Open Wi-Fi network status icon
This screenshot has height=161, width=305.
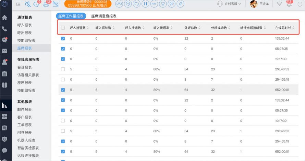(x=279, y=4)
